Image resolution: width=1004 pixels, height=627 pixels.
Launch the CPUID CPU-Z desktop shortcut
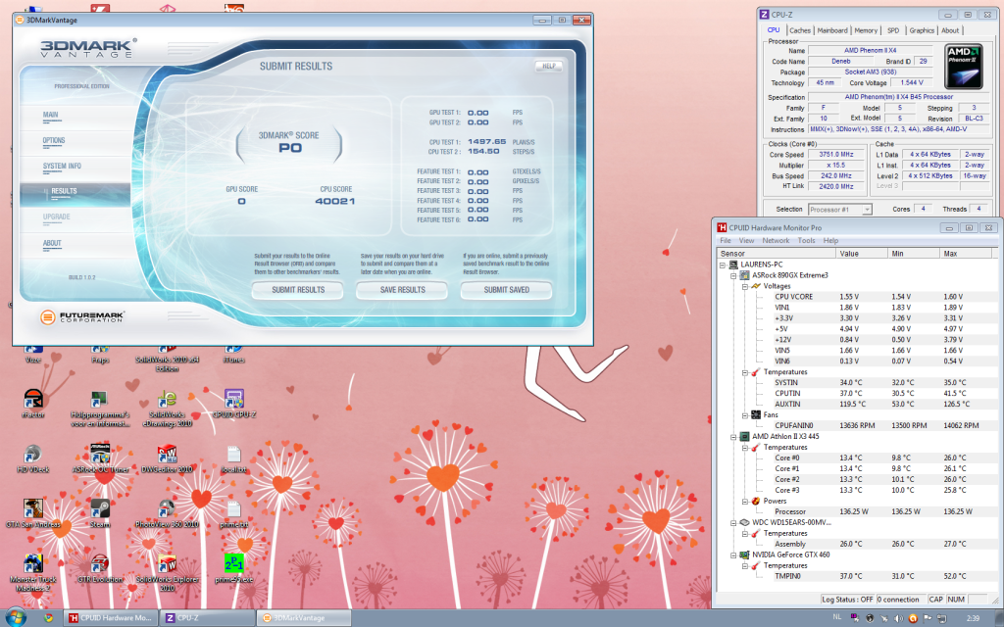click(x=233, y=403)
